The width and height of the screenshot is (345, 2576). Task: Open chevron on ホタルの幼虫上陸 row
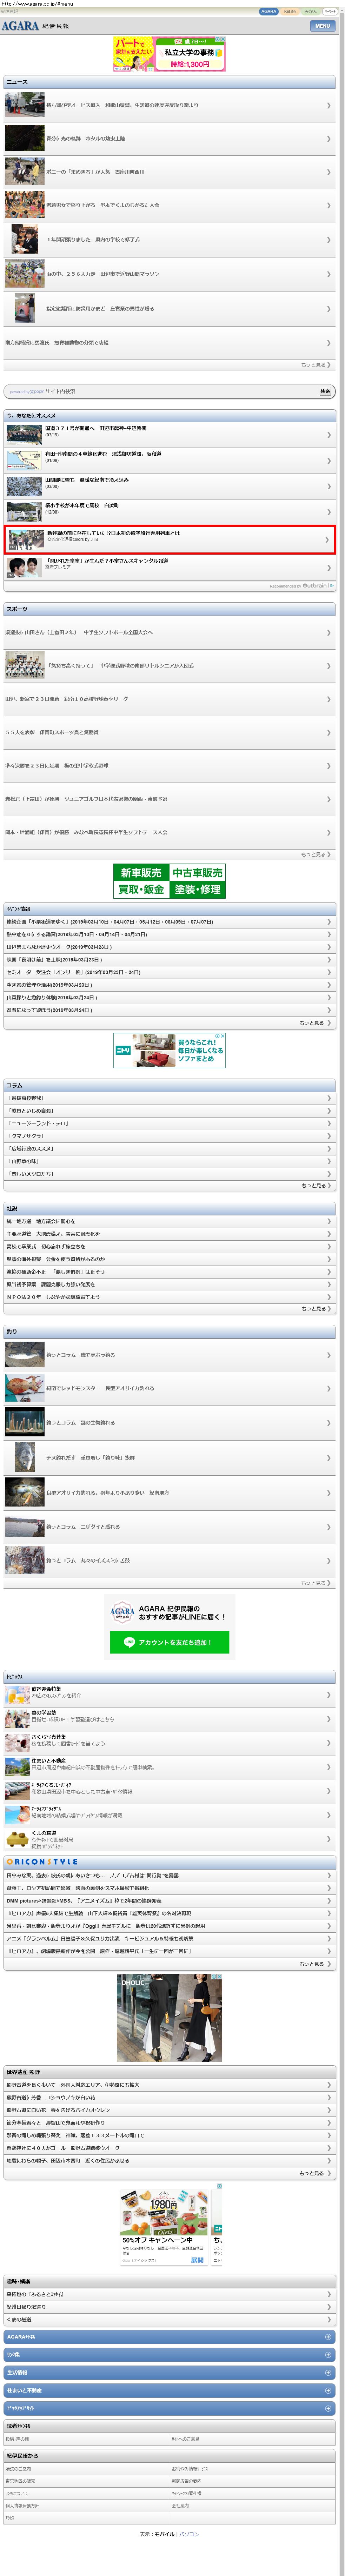pyautogui.click(x=328, y=139)
